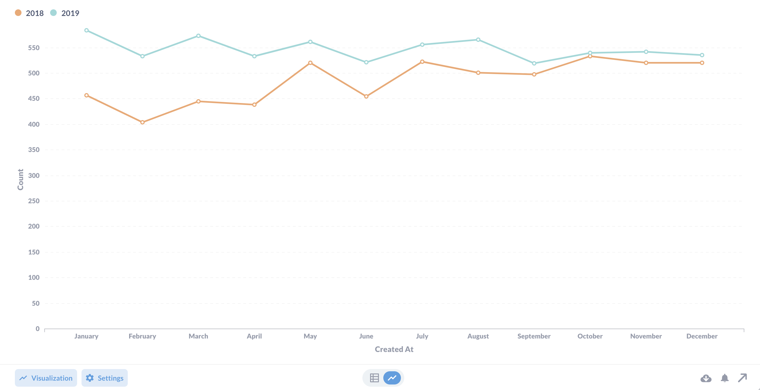Click the expand fullscreen icon
The height and width of the screenshot is (390, 760).
pos(743,378)
